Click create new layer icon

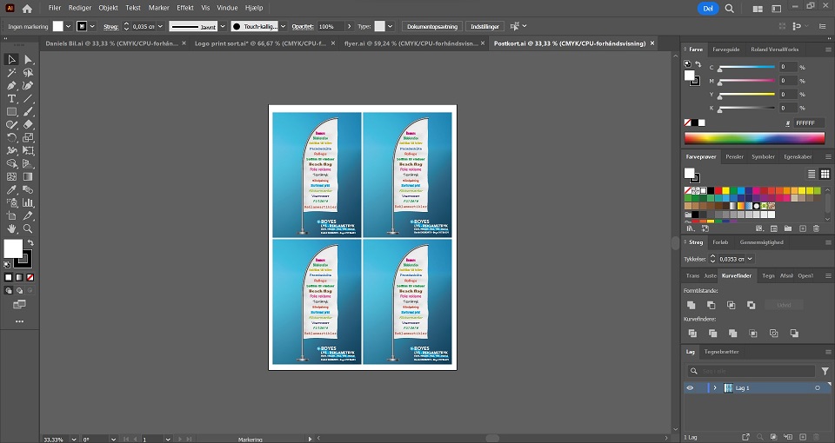(803, 437)
